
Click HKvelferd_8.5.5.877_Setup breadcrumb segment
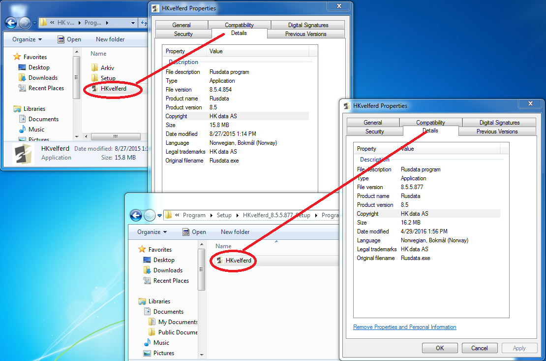click(x=276, y=215)
